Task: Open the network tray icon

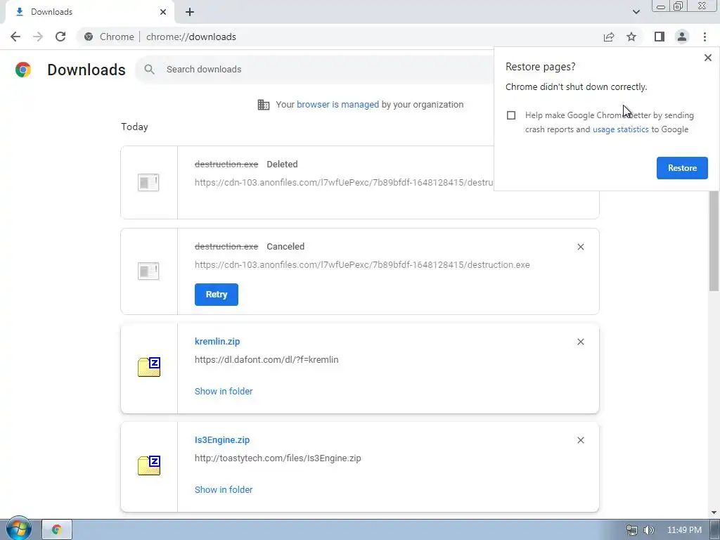Action: click(x=632, y=530)
